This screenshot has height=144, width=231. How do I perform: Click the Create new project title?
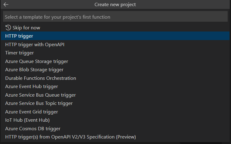point(115,4)
